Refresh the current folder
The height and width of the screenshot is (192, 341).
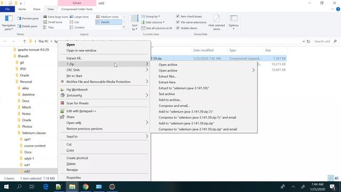(308, 42)
